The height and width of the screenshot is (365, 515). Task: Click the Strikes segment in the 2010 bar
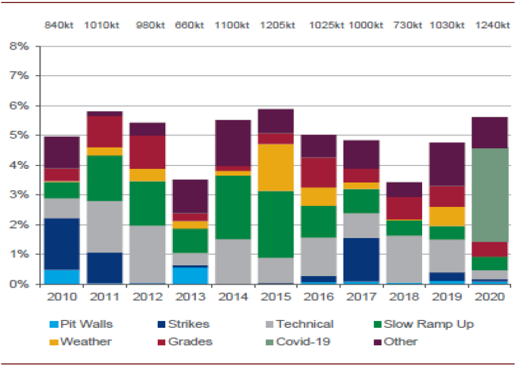click(x=62, y=244)
